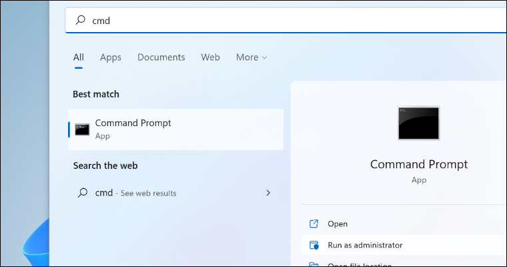Click Command Prompt icon in best match
This screenshot has width=507, height=267.
[x=82, y=129]
